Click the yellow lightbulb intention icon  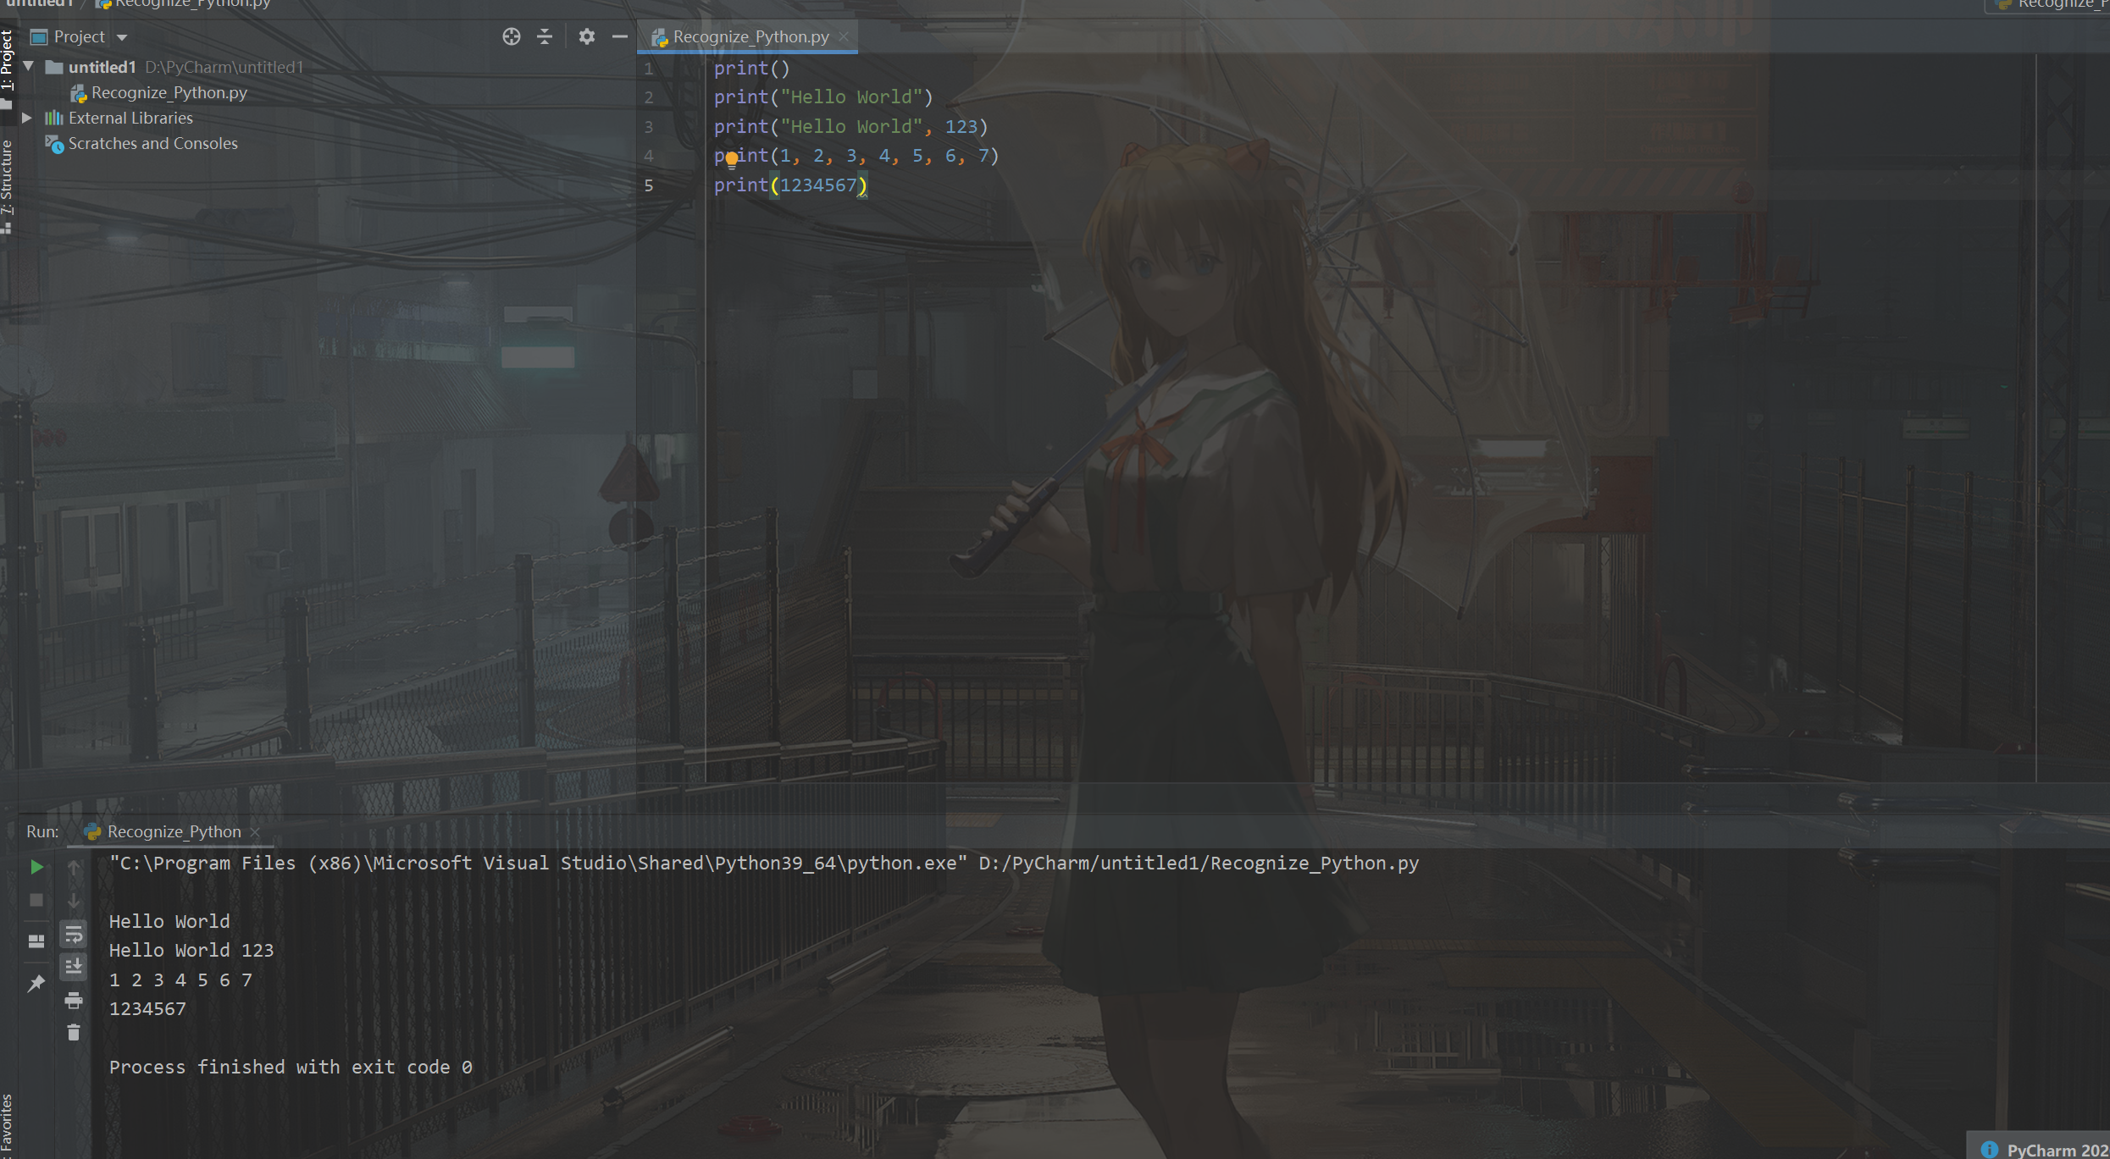pos(732,158)
